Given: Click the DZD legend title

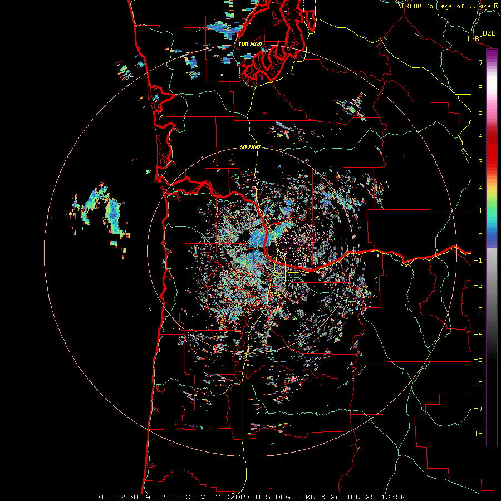Looking at the screenshot, I should pos(489,33).
